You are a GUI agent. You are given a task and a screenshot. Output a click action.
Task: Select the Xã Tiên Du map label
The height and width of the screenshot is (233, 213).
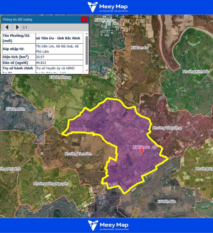pyautogui.click(x=141, y=147)
